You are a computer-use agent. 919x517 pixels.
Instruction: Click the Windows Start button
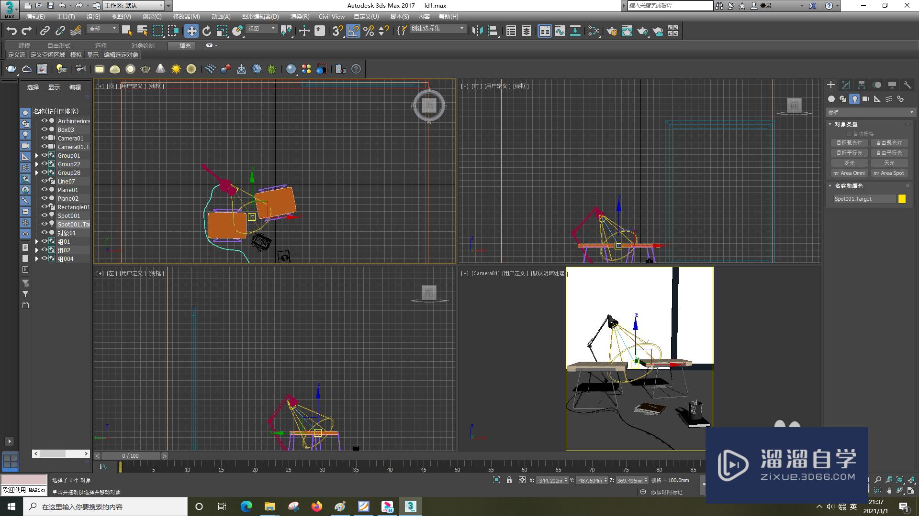pyautogui.click(x=11, y=507)
